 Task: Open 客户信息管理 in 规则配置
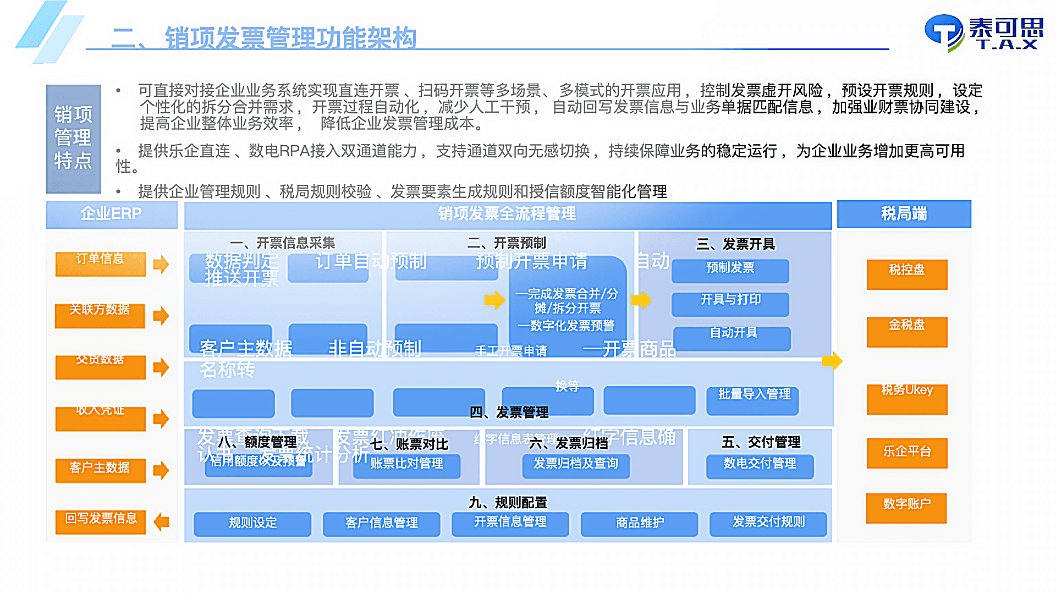click(382, 524)
